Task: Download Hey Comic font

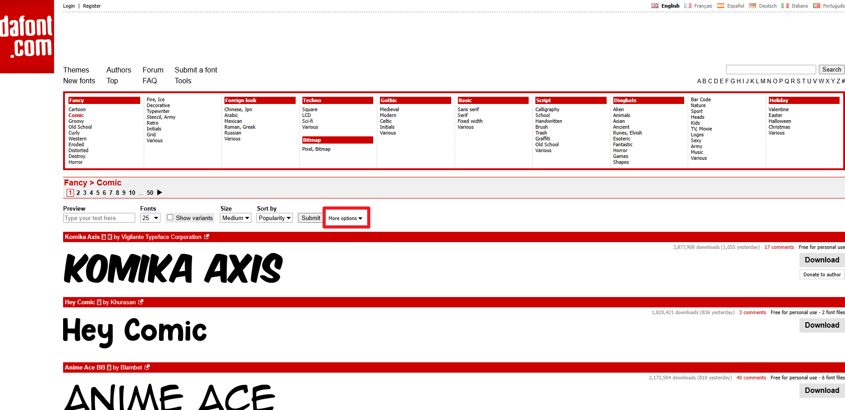Action: [x=822, y=325]
